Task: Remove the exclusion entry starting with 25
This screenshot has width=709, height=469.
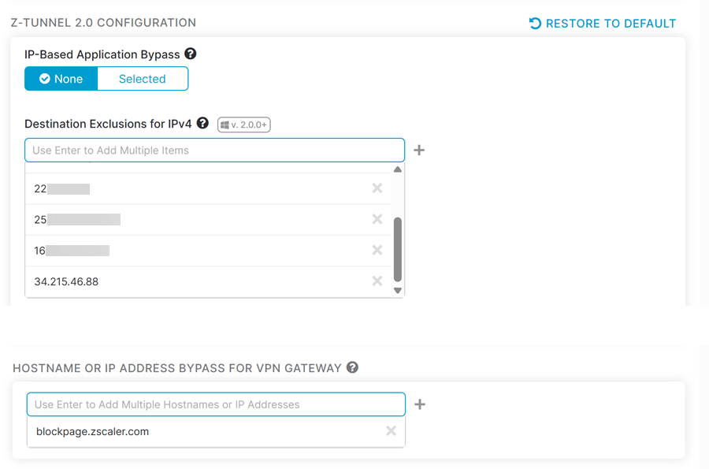Action: pyautogui.click(x=377, y=219)
